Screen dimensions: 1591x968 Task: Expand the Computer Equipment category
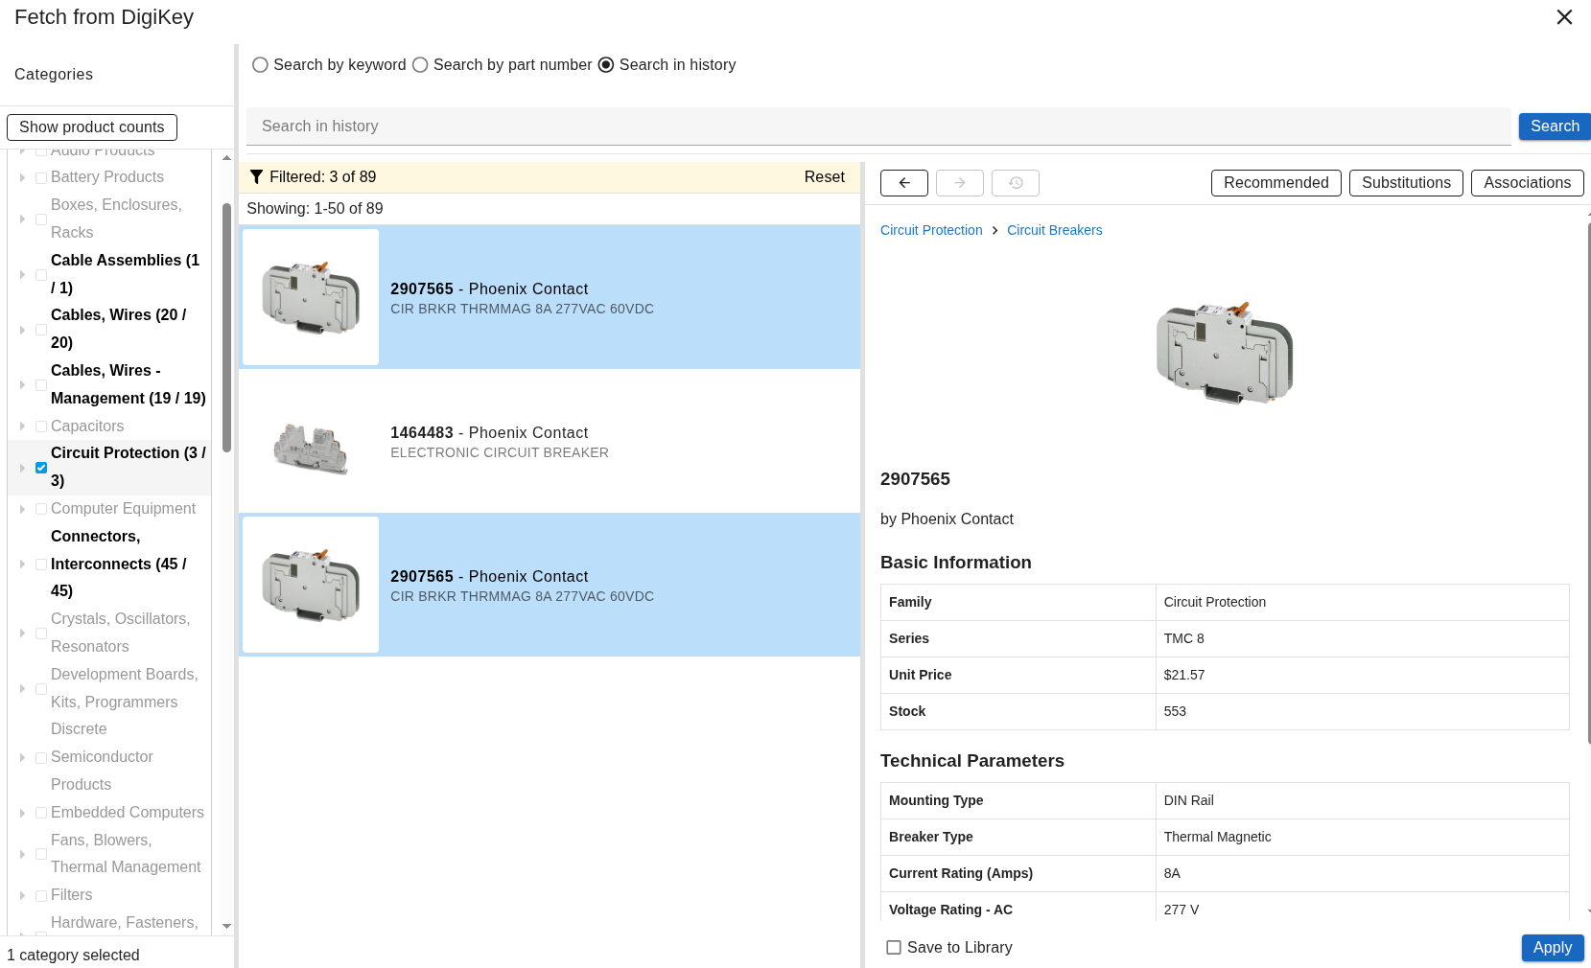[22, 509]
